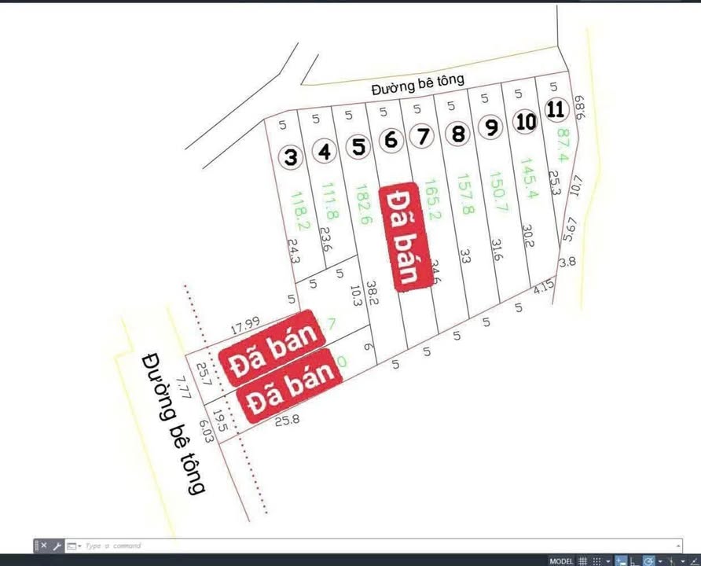Expand the recent commands list
Screen dimensions: 701x566
(x=72, y=546)
